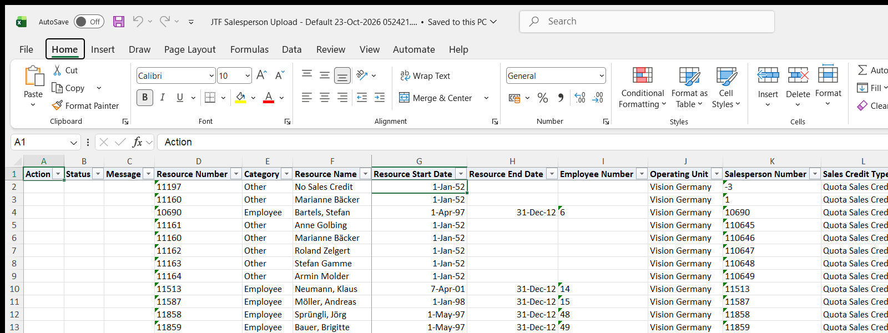
Task: Select cell with Bartels, Stefan
Action: (x=332, y=213)
